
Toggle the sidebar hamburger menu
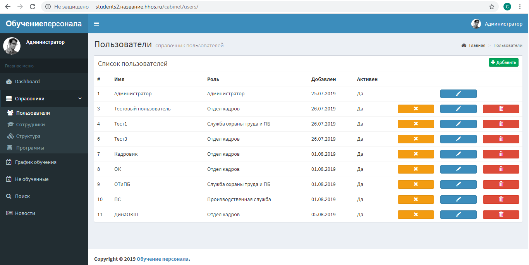click(96, 24)
